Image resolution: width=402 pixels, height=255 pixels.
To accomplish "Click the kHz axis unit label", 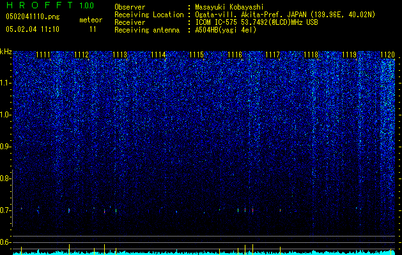I will [6, 52].
